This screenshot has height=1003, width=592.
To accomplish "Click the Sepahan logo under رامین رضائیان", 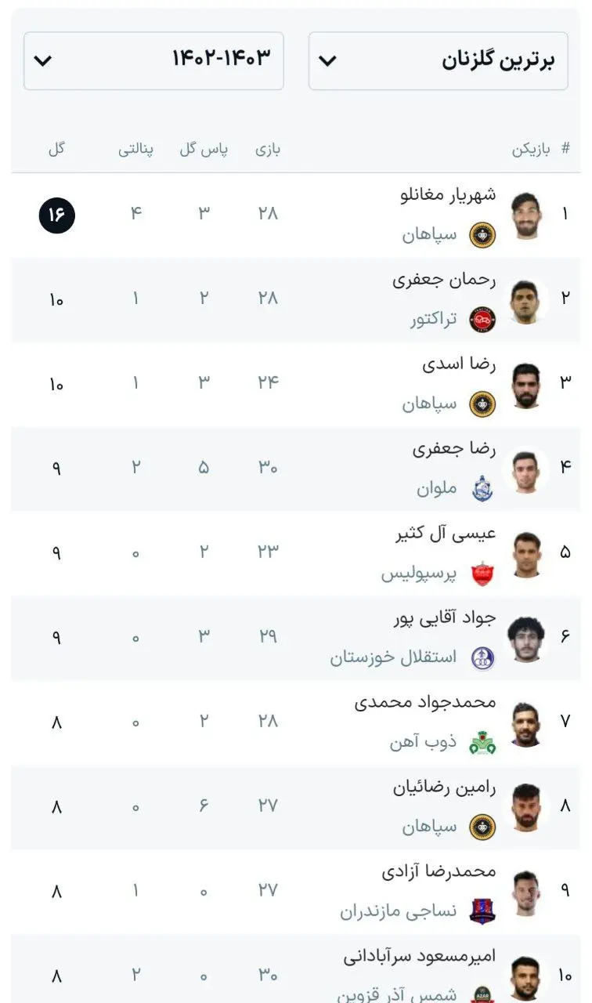I will click(x=482, y=827).
